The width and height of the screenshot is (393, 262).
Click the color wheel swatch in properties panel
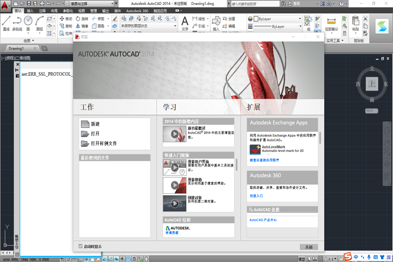click(x=250, y=19)
